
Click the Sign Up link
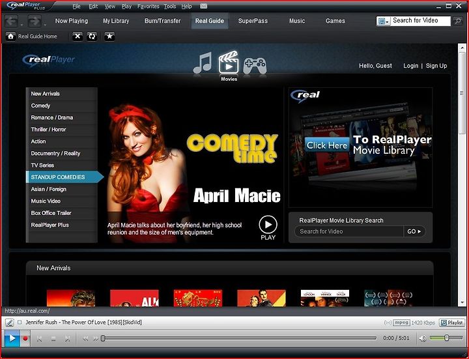tap(436, 66)
